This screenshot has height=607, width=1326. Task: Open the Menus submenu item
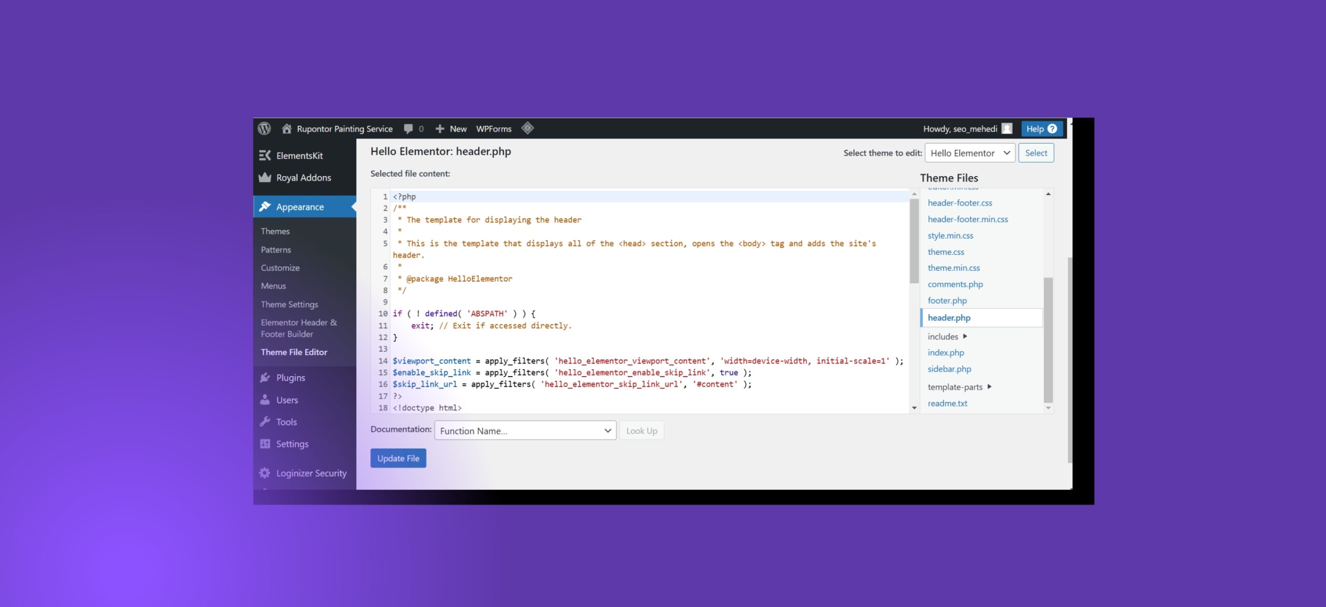click(273, 286)
